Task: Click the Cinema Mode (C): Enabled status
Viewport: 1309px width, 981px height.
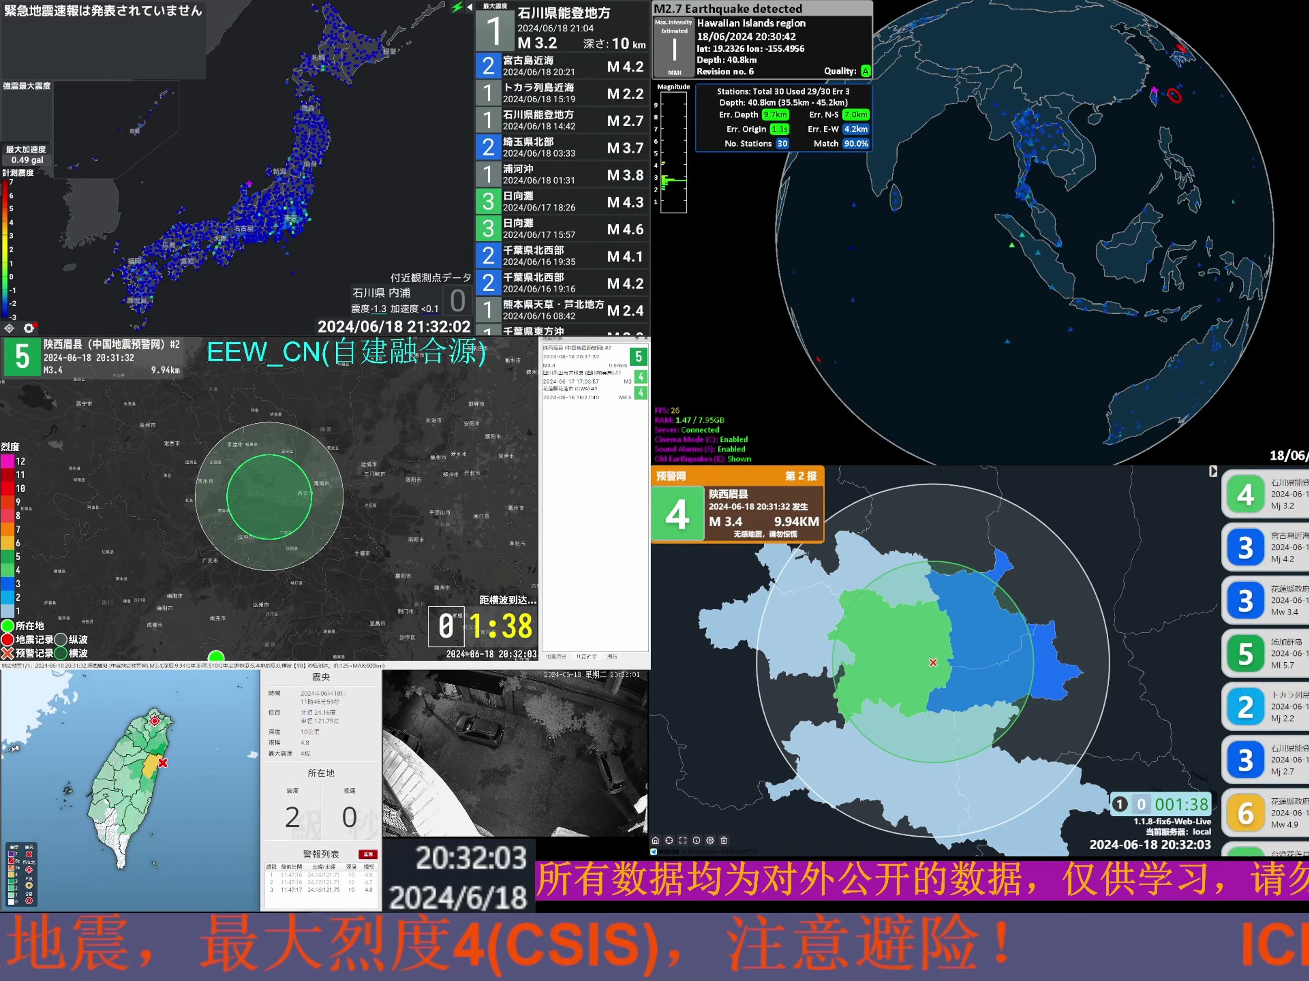Action: 701,440
